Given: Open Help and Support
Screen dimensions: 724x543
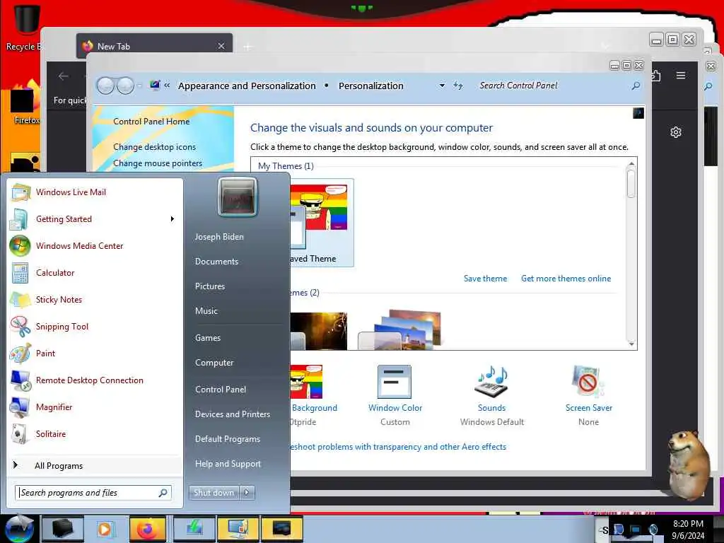Looking at the screenshot, I should (x=228, y=464).
